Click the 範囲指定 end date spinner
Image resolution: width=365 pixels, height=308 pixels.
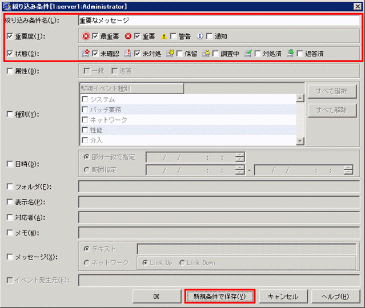(x=348, y=170)
